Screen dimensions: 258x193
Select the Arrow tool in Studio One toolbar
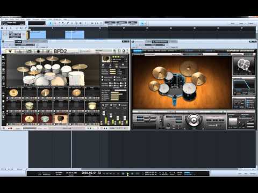click(51, 23)
